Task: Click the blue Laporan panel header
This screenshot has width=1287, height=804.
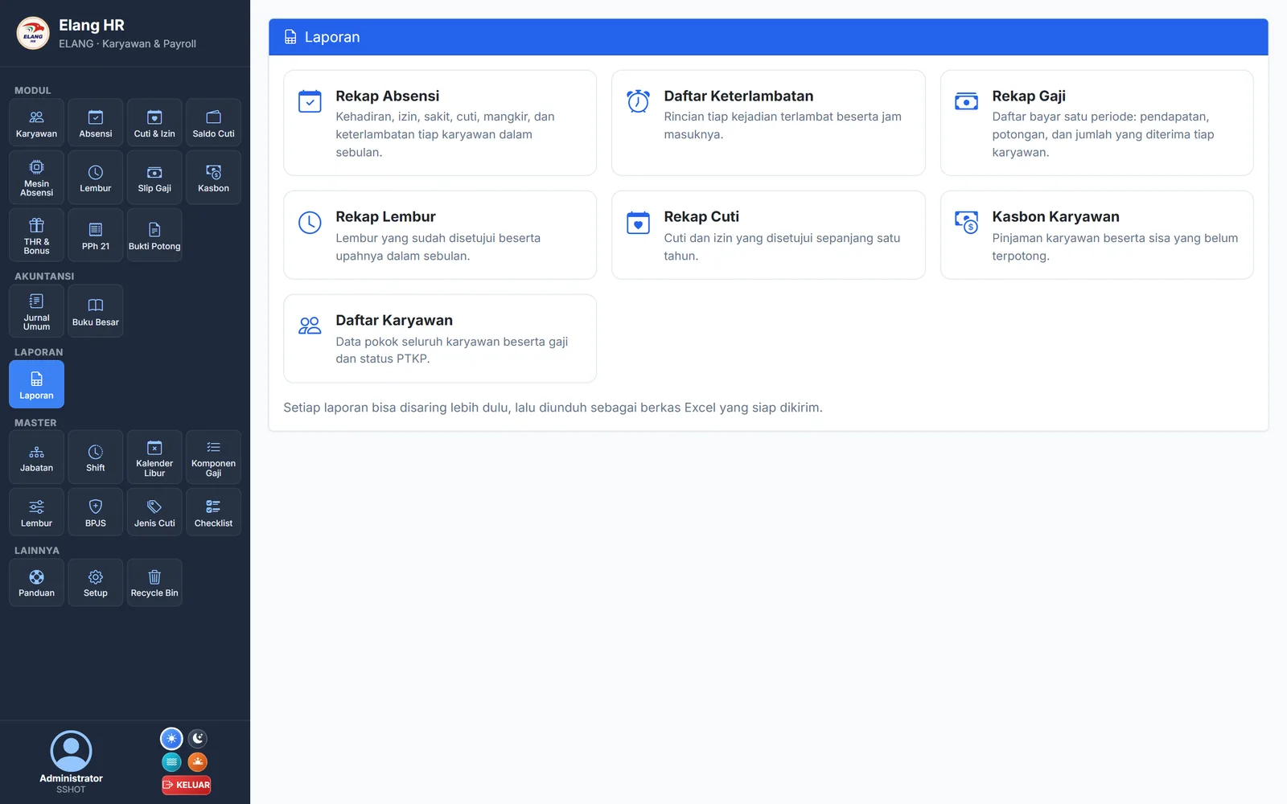Action: tap(768, 37)
